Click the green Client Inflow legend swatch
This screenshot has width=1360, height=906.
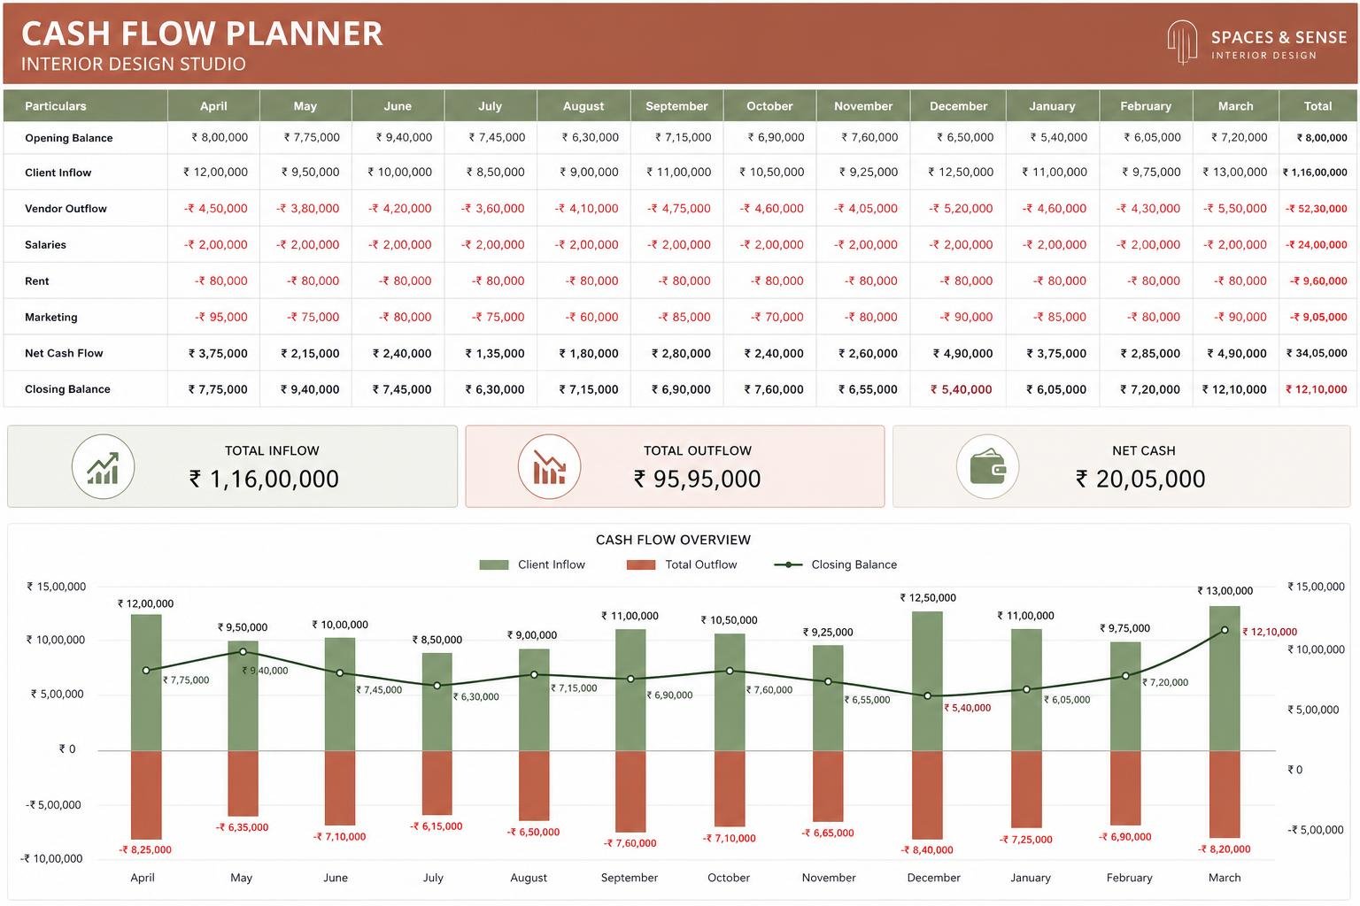494,564
